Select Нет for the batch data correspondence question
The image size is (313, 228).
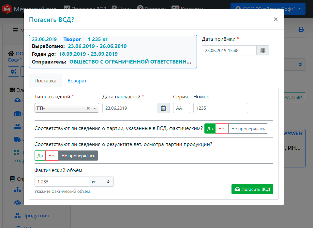222,128
